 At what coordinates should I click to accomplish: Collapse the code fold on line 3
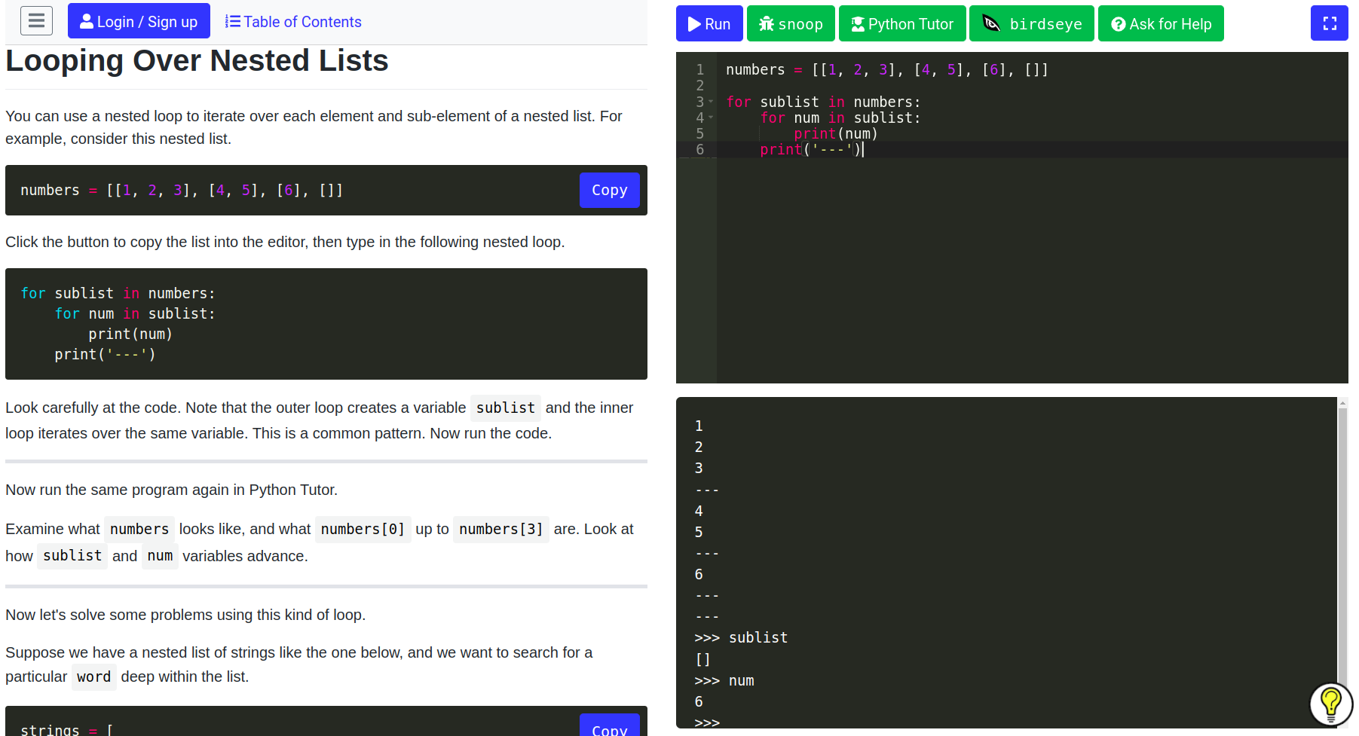point(711,102)
